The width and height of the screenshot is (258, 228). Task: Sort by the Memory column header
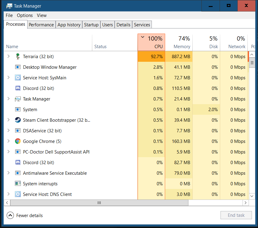179,42
